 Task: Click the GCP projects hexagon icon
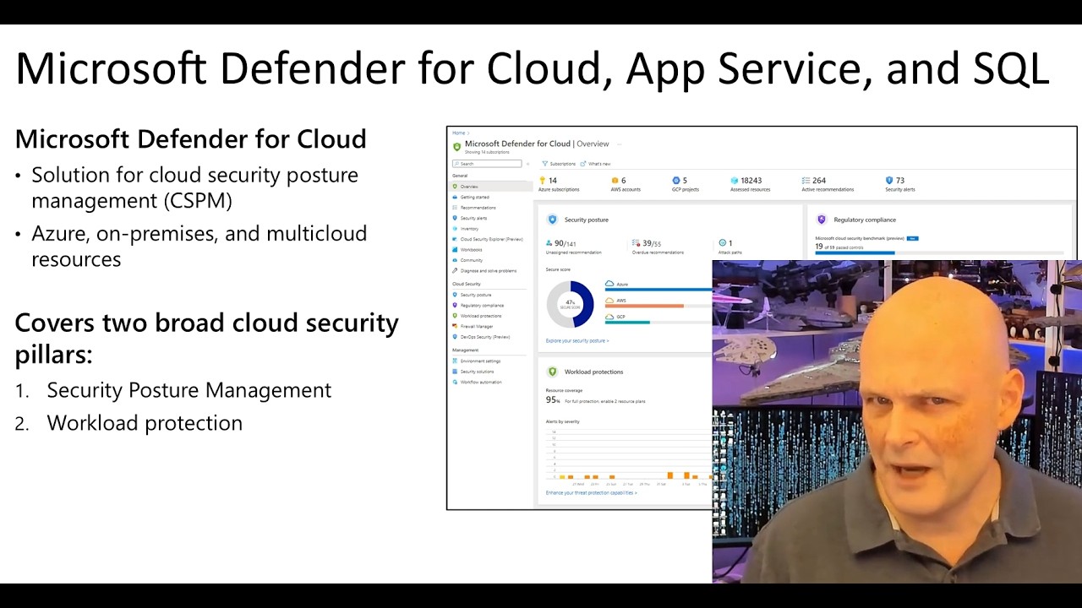[676, 180]
